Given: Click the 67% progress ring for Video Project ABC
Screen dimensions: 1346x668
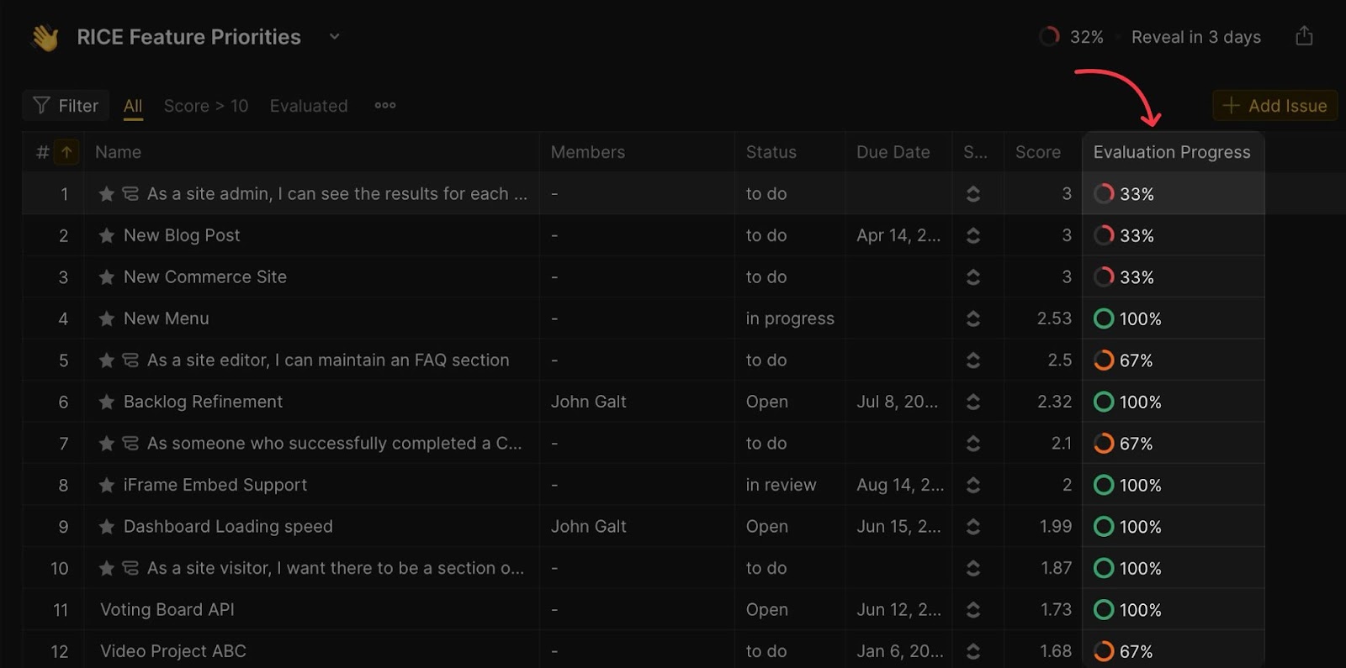Looking at the screenshot, I should tap(1104, 651).
